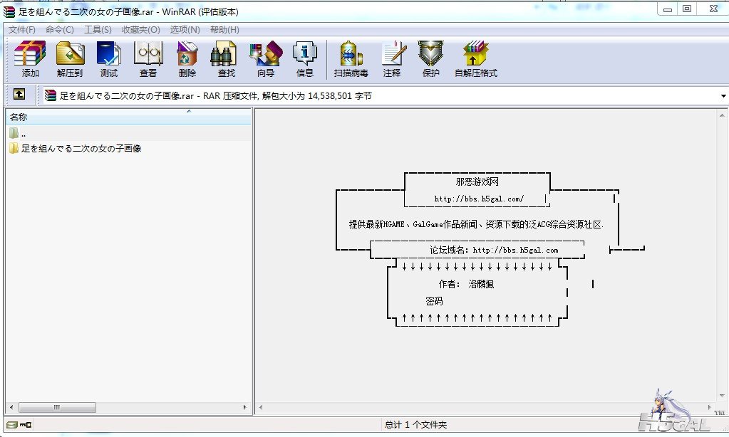Screen dimensions: 729x437
Task: Click the key password icon in the status bar
Action: coord(26,424)
